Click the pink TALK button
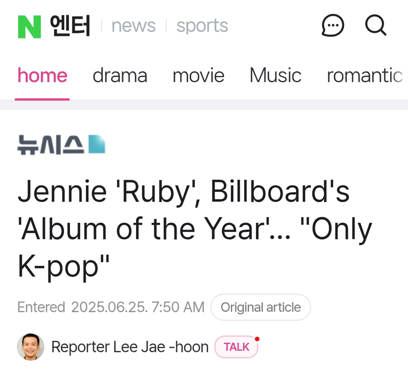The width and height of the screenshot is (408, 370). pyautogui.click(x=236, y=347)
